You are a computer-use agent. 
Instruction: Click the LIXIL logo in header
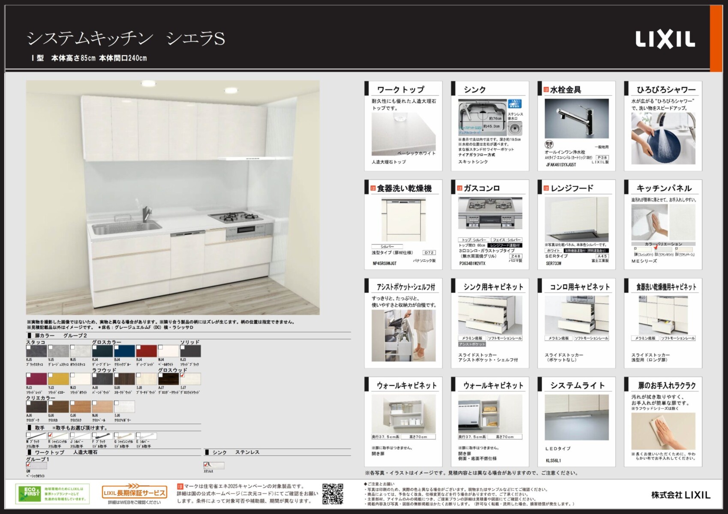665,40
